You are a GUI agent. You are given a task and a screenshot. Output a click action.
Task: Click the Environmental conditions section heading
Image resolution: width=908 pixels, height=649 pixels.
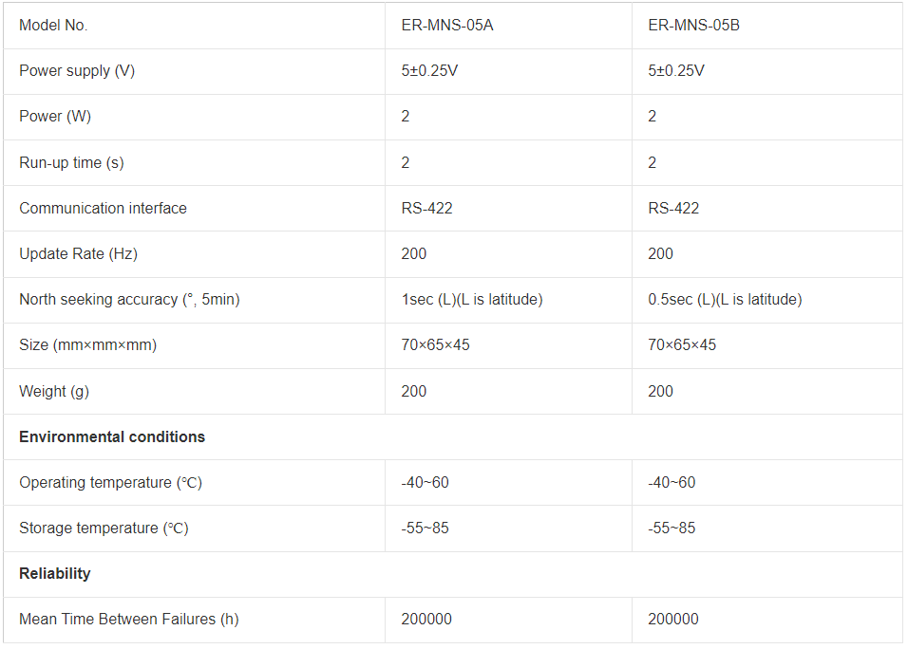(x=112, y=436)
